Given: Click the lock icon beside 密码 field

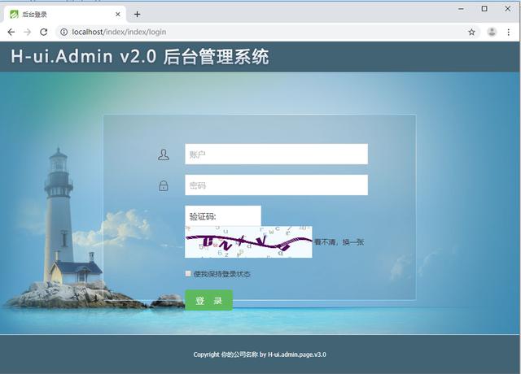Looking at the screenshot, I should click(164, 186).
